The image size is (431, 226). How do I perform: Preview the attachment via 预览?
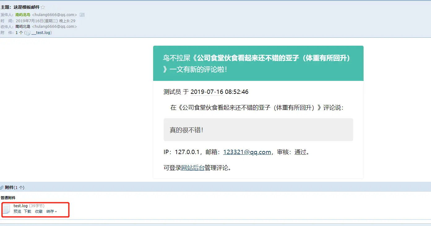click(17, 211)
